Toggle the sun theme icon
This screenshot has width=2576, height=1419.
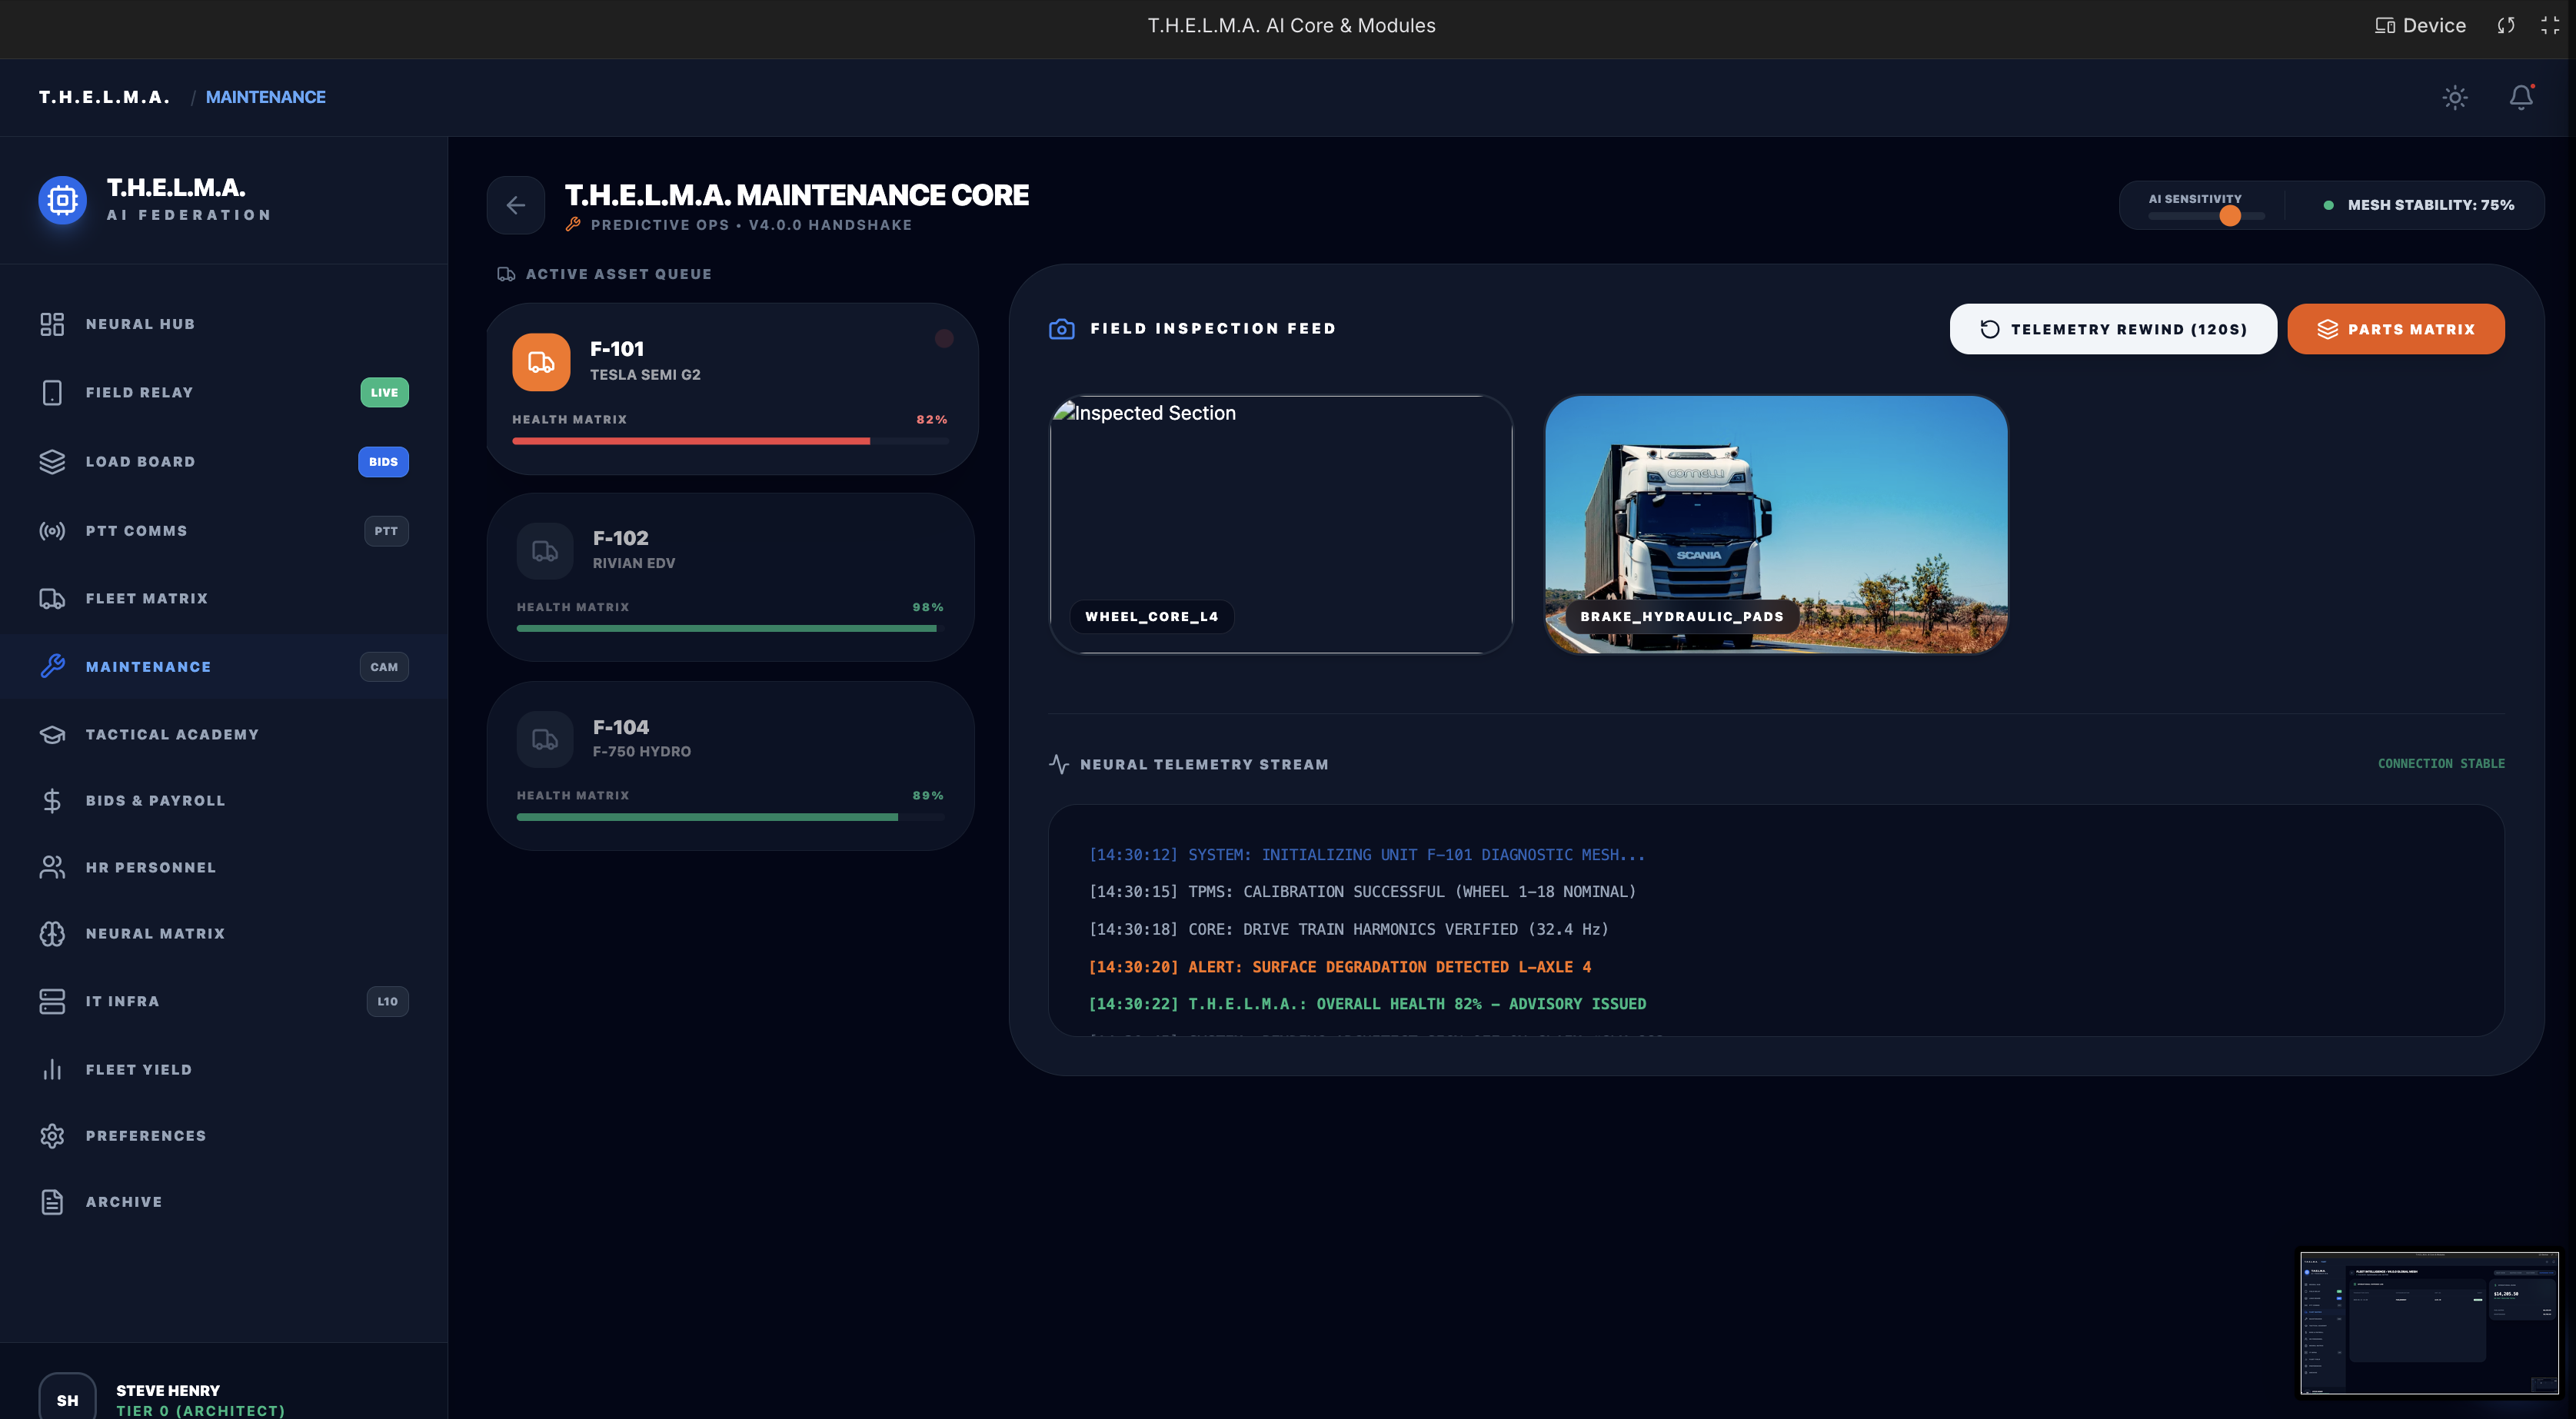(2454, 97)
